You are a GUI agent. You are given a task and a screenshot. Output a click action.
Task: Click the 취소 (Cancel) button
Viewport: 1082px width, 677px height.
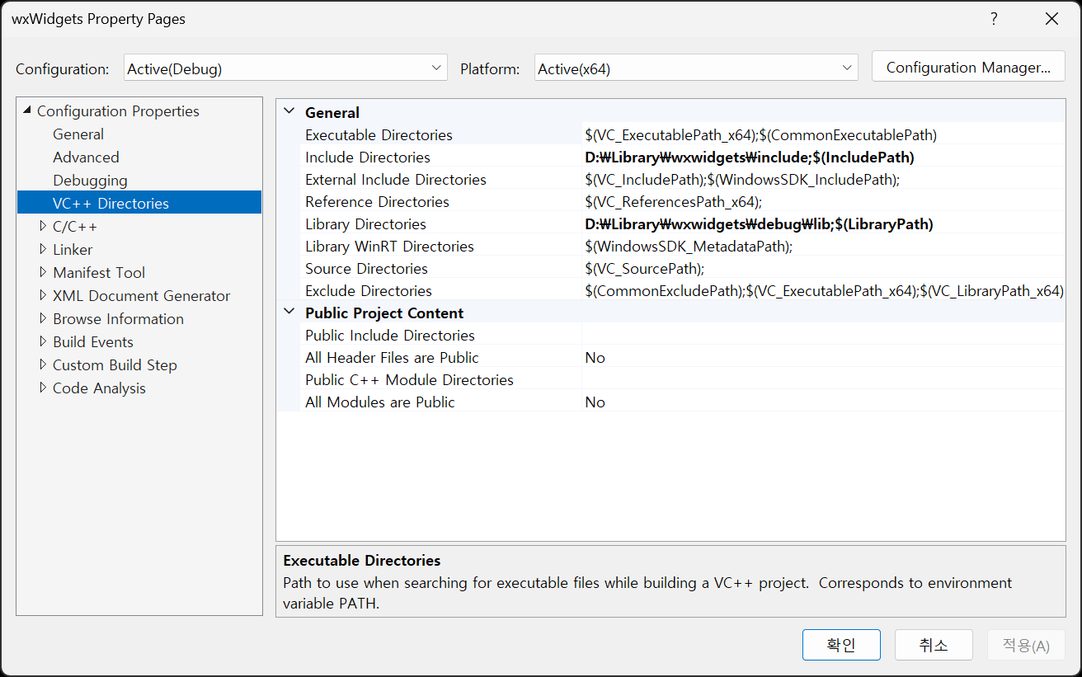click(x=934, y=645)
